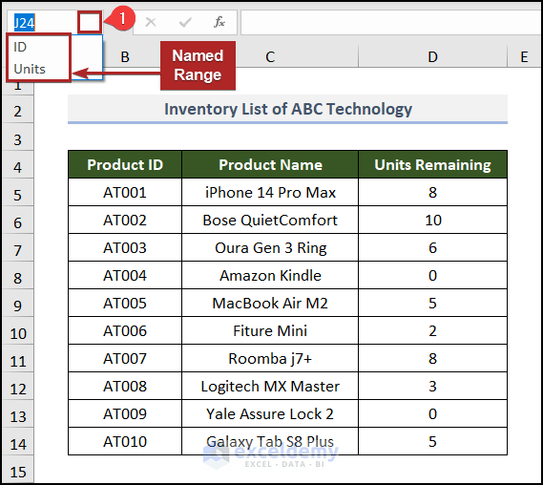The height and width of the screenshot is (485, 543).
Task: Select units value 8 for iPhone 14
Action: tap(432, 192)
